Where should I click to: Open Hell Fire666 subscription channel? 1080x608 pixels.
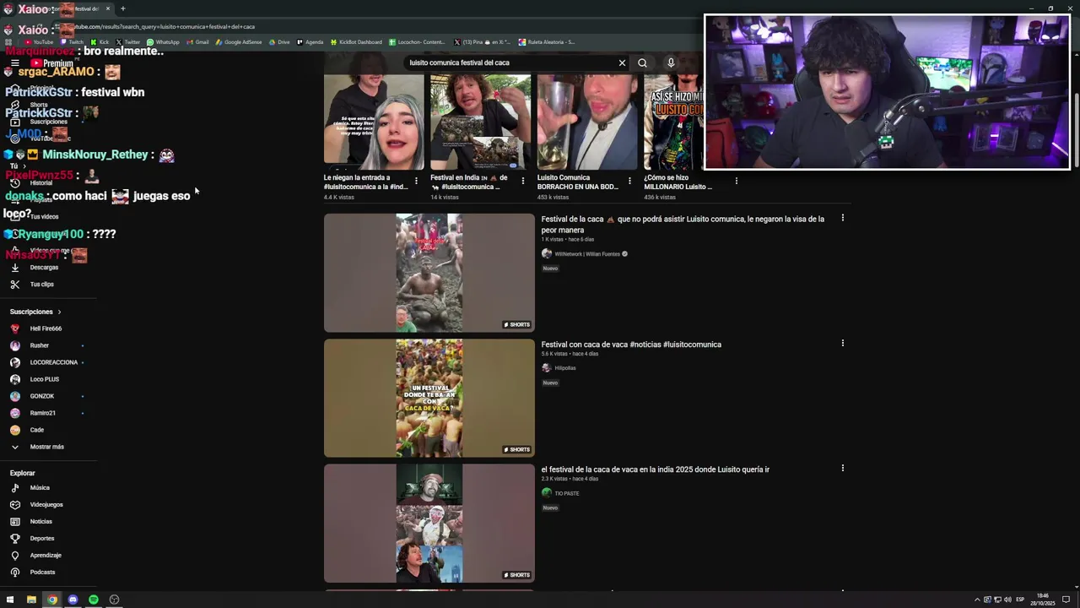46,328
